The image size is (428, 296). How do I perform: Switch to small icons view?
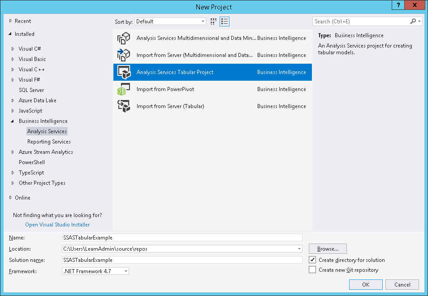coord(213,21)
